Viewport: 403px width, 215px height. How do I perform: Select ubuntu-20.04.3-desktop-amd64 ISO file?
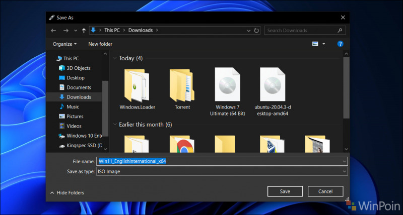[273, 91]
